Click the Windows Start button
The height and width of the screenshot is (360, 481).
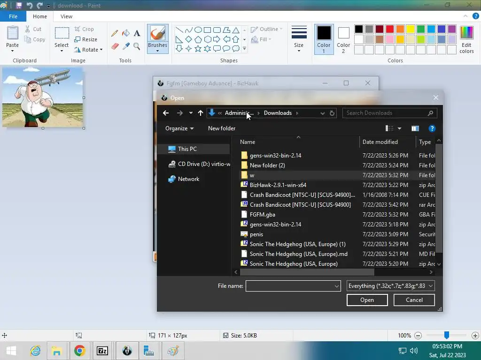pyautogui.click(x=11, y=351)
